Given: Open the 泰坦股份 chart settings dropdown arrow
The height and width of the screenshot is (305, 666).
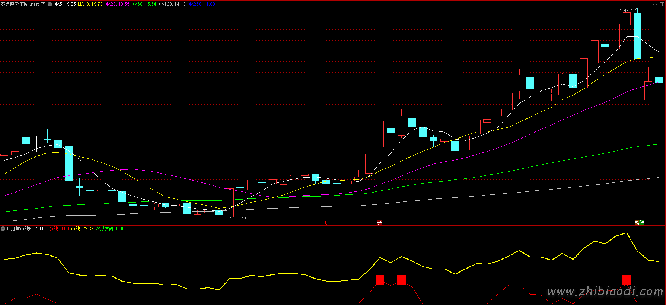Looking at the screenshot, I should click(x=50, y=4).
